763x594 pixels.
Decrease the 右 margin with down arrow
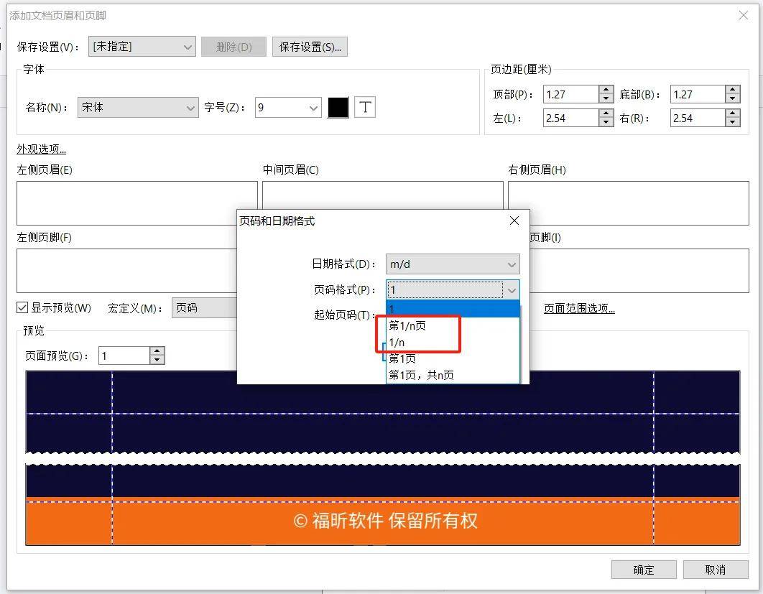pos(733,122)
